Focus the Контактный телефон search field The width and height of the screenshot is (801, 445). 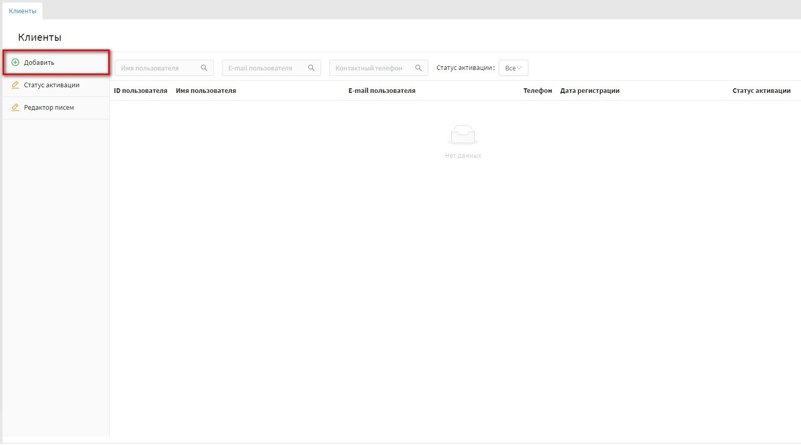(x=373, y=68)
